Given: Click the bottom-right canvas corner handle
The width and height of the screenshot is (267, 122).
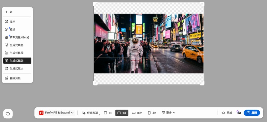Looking at the screenshot, I should point(202,83).
